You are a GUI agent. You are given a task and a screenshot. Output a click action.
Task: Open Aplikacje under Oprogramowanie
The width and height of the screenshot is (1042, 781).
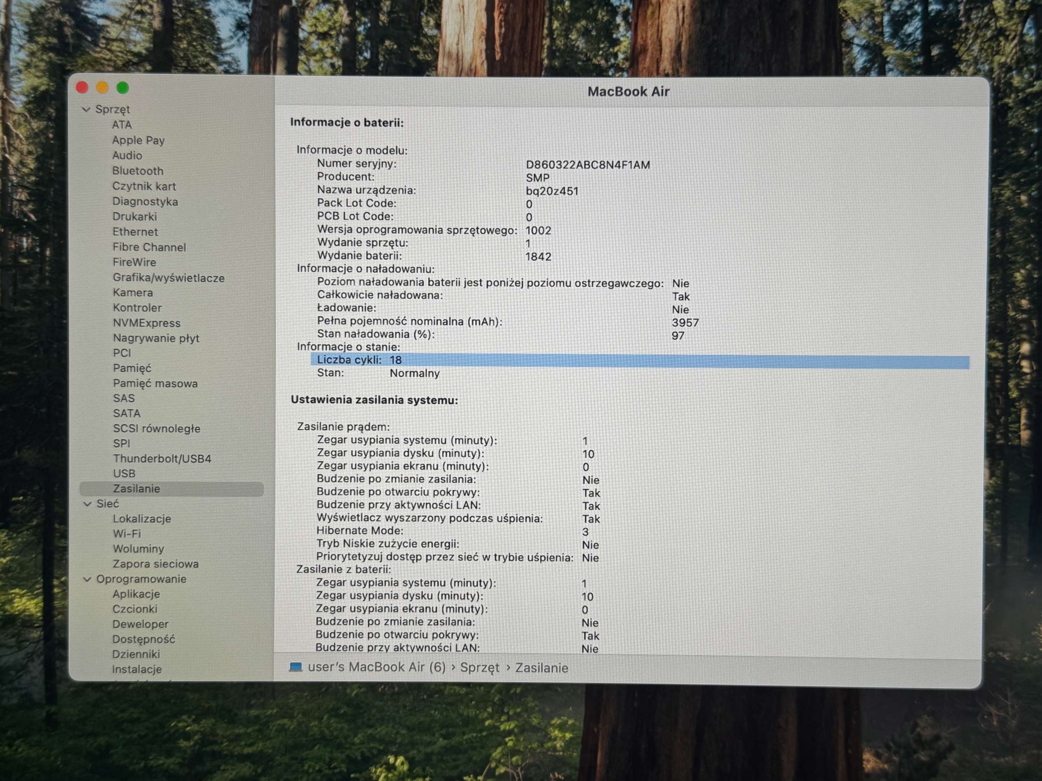tap(136, 594)
